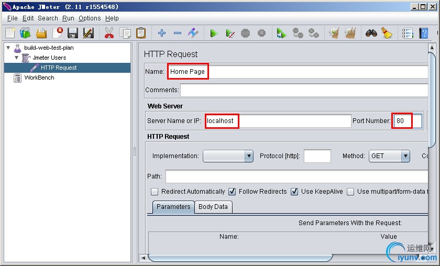The width and height of the screenshot is (440, 266).
Task: Open the File menu
Action: tap(13, 18)
